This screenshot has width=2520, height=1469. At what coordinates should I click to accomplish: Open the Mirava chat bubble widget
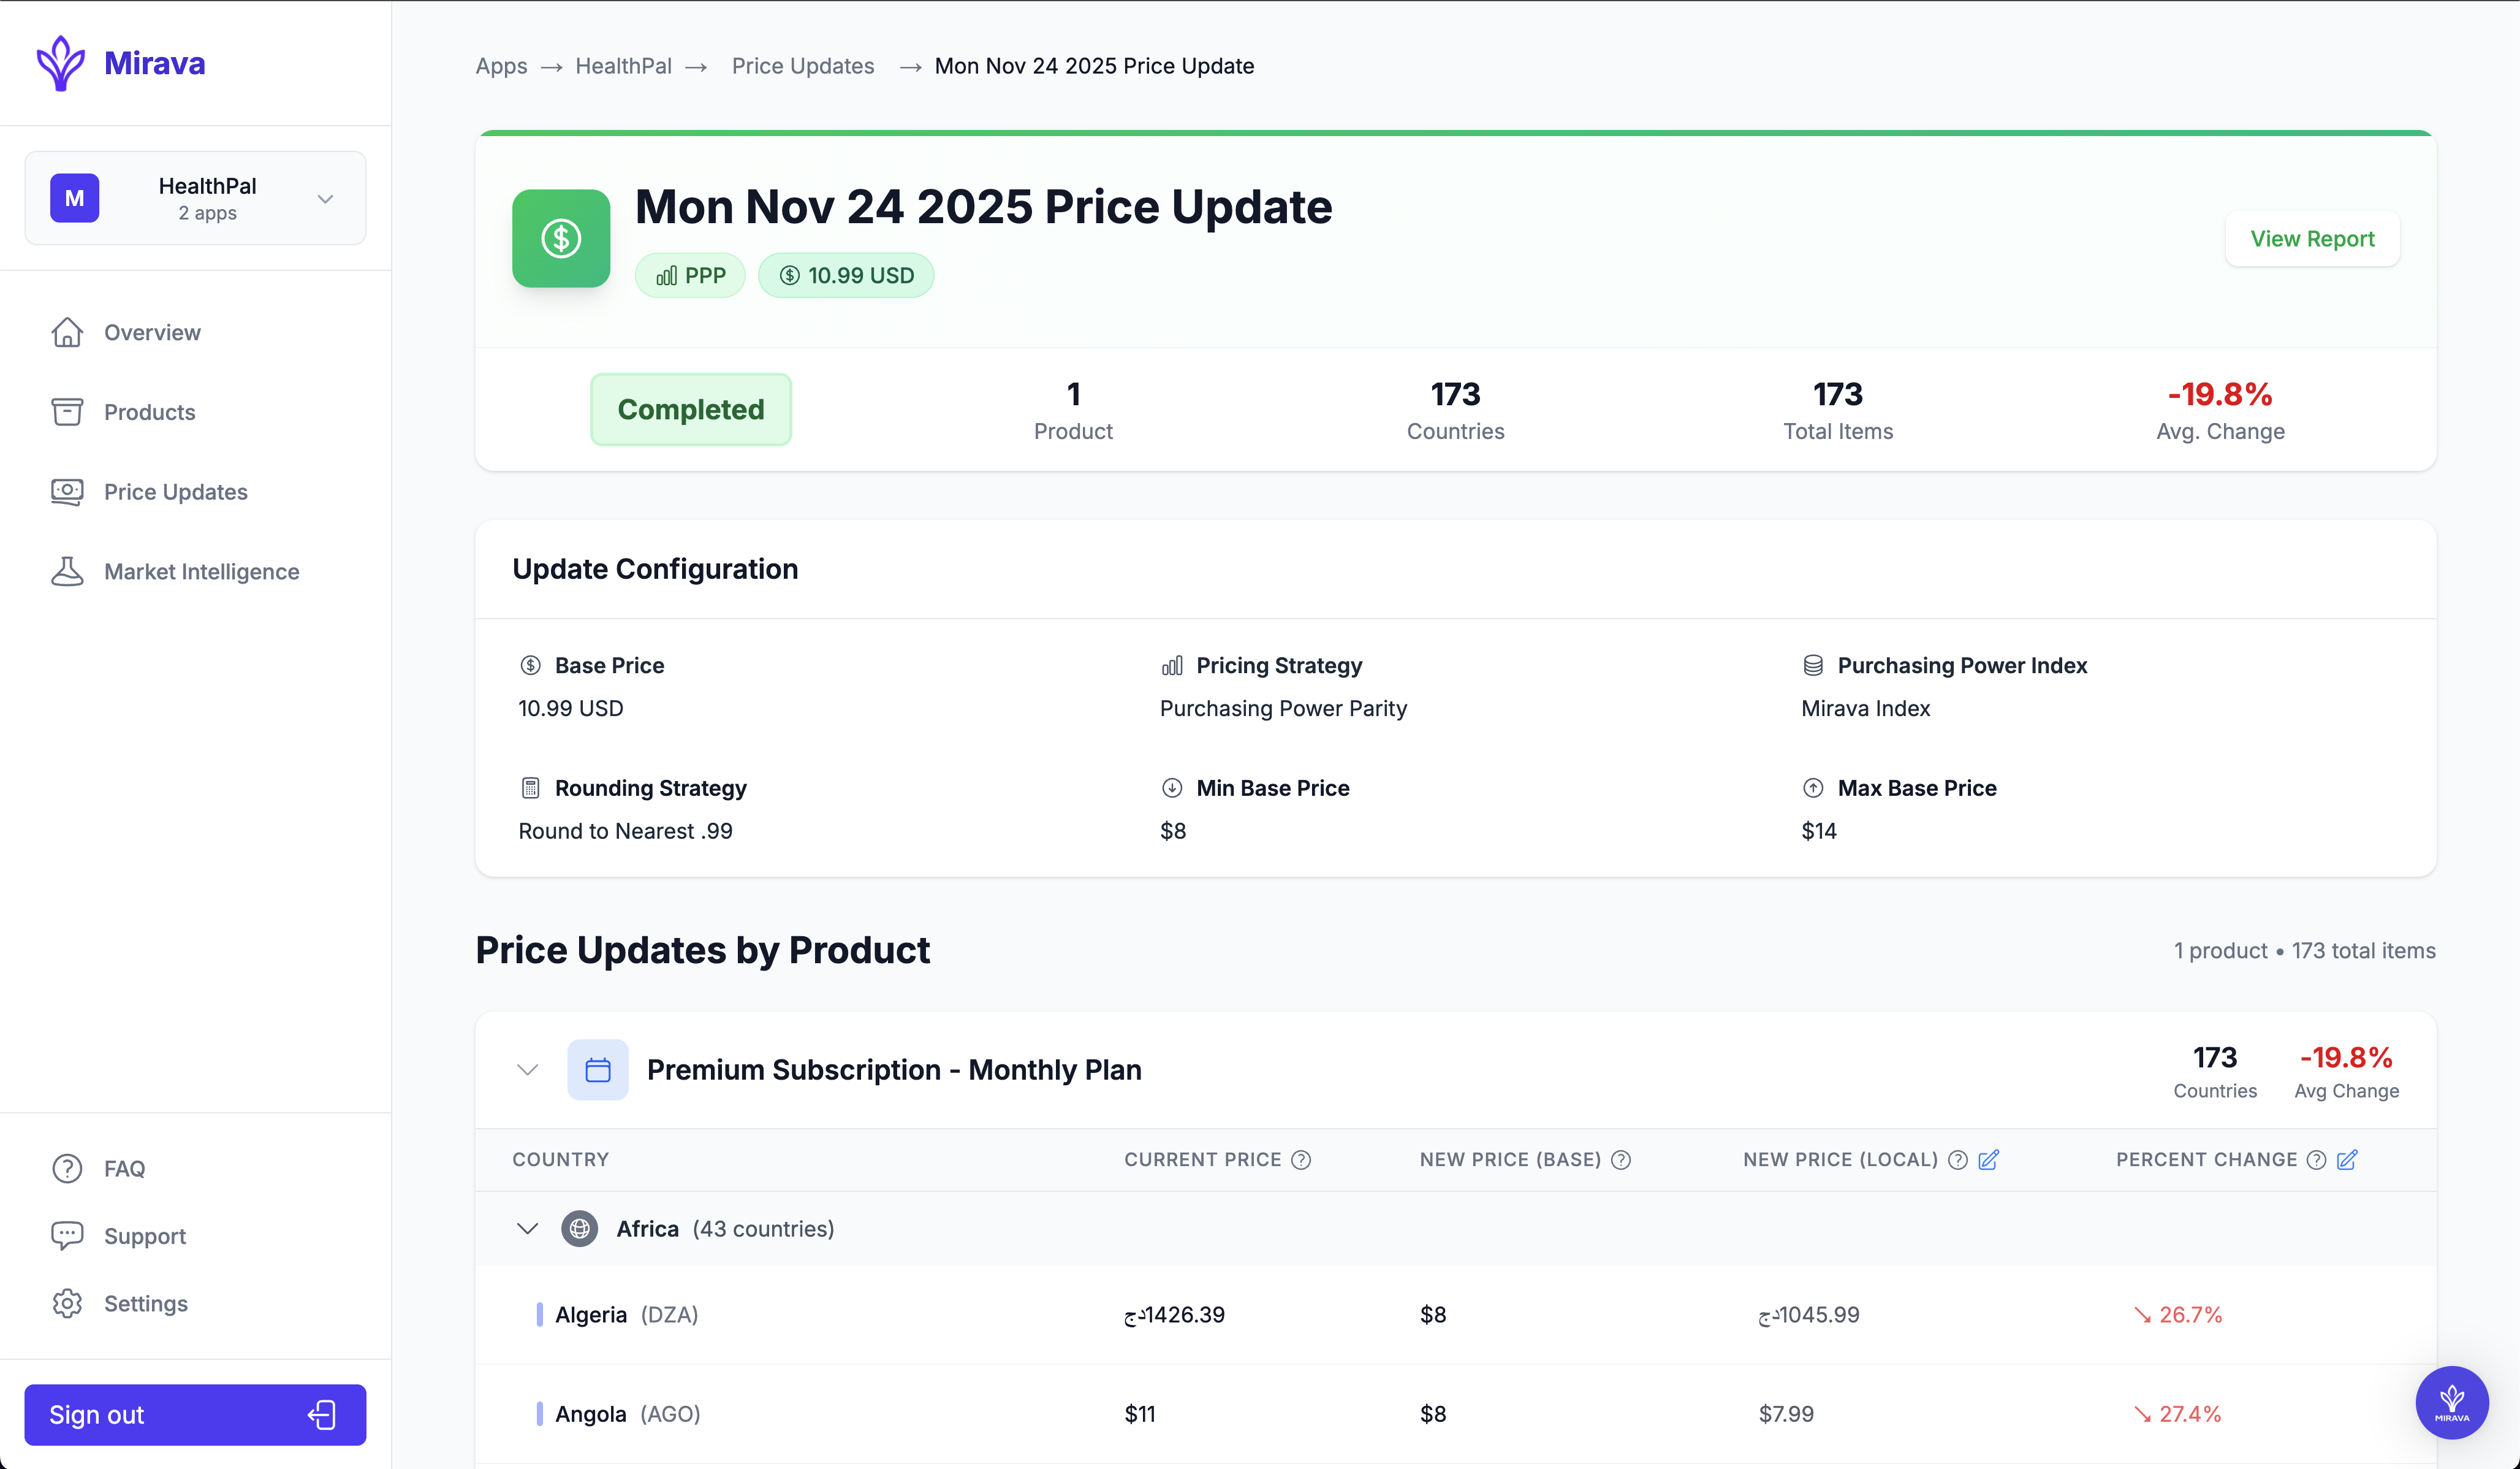2451,1402
